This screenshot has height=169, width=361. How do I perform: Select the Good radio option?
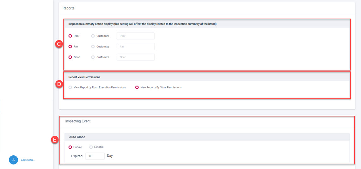tap(70, 57)
